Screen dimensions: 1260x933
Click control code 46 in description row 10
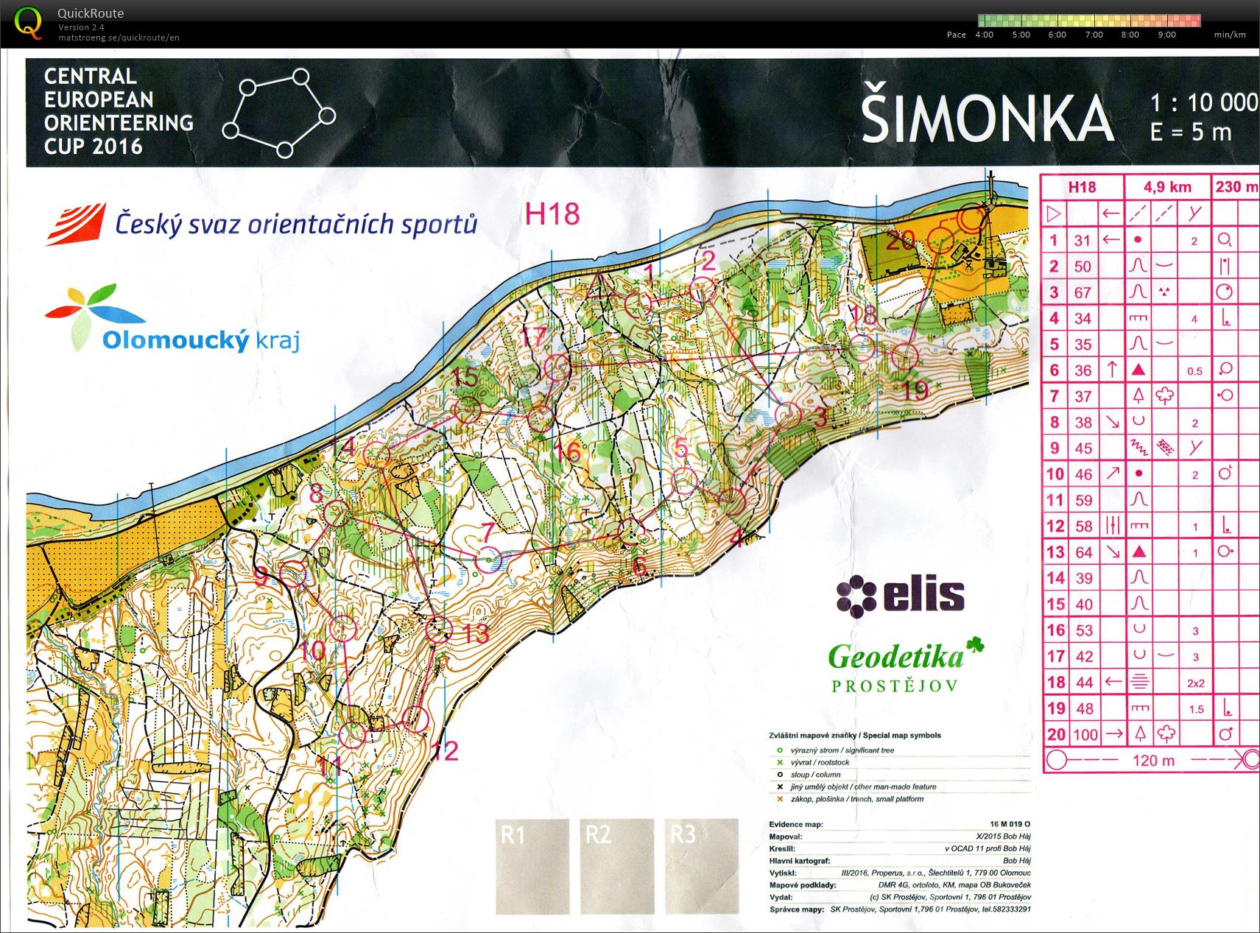click(1083, 474)
